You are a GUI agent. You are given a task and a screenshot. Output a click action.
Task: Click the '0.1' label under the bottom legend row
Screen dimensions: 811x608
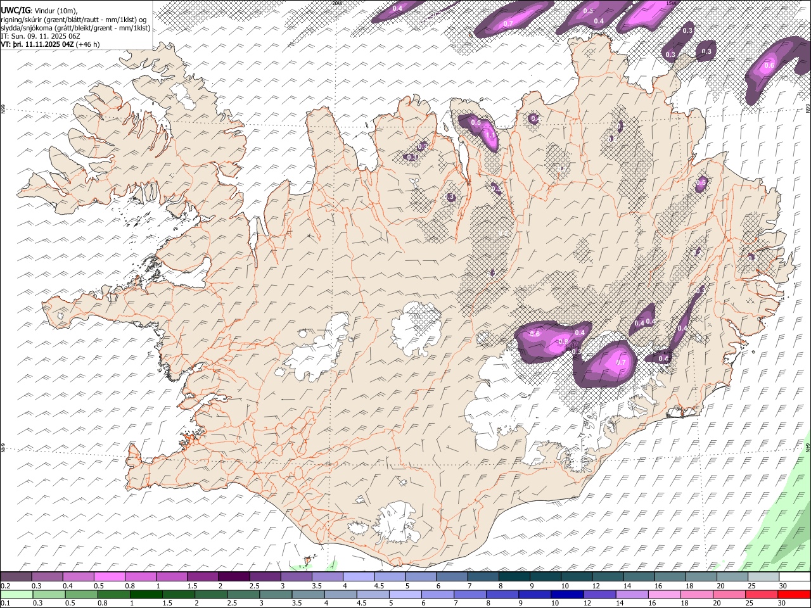tap(5, 604)
